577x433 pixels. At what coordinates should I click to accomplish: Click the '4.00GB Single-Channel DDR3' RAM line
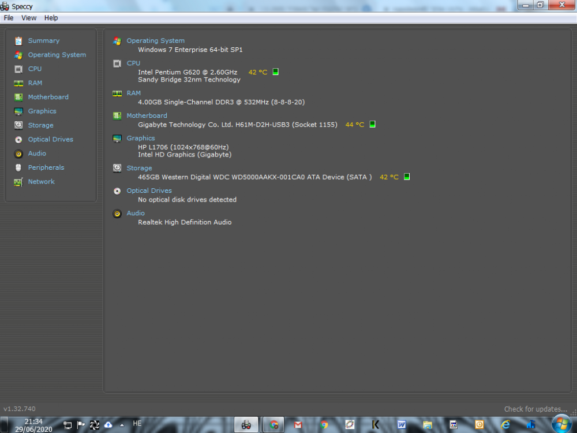[221, 102]
